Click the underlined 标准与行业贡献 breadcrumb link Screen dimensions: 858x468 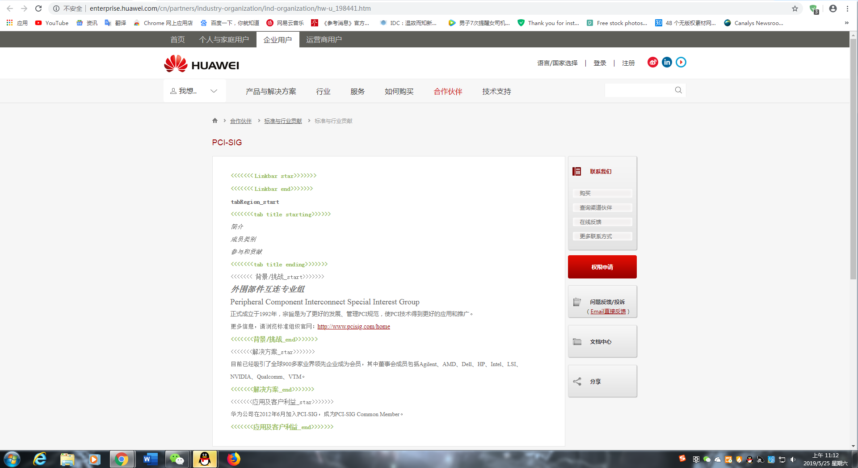(283, 121)
